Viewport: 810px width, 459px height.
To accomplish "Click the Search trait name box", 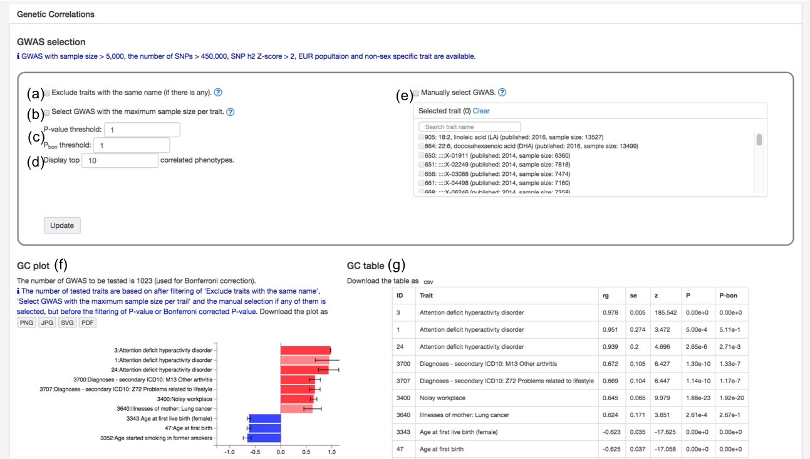I will (469, 126).
